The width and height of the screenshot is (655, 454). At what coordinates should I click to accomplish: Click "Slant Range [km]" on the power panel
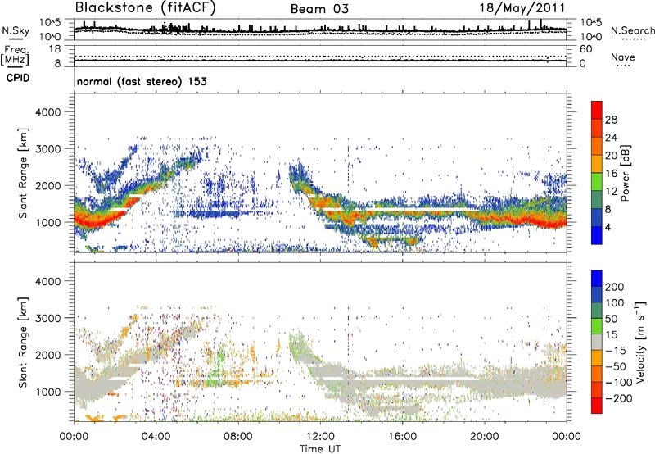click(23, 173)
